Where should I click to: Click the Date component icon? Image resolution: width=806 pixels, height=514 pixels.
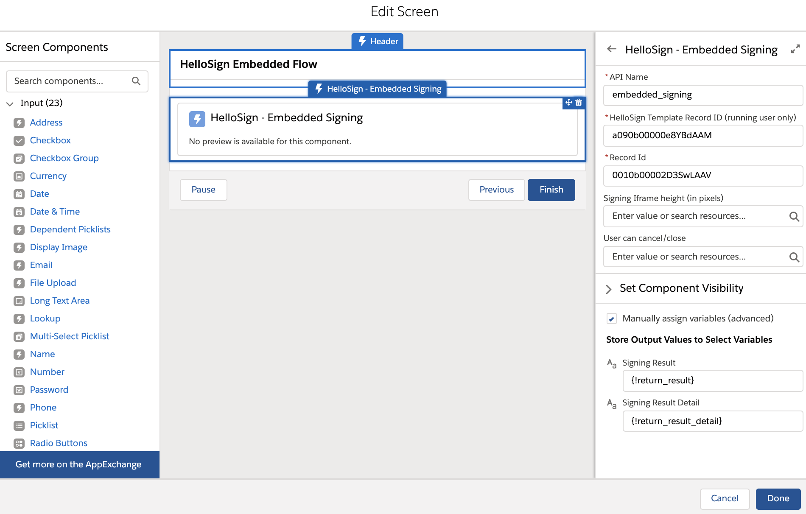[19, 194]
